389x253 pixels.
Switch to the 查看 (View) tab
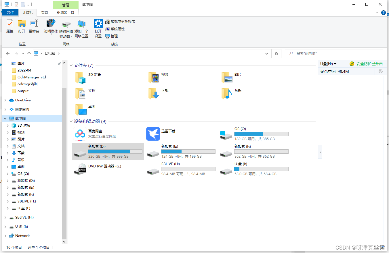point(45,13)
